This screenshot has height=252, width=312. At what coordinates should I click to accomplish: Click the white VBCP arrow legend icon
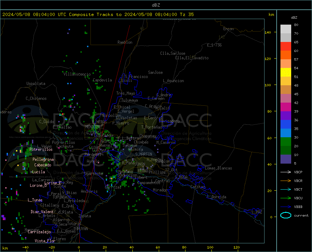click(286, 172)
